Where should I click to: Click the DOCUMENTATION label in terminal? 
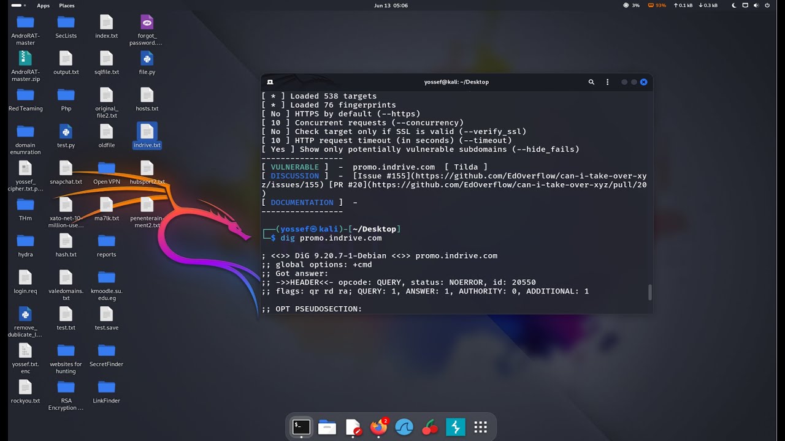pos(302,203)
